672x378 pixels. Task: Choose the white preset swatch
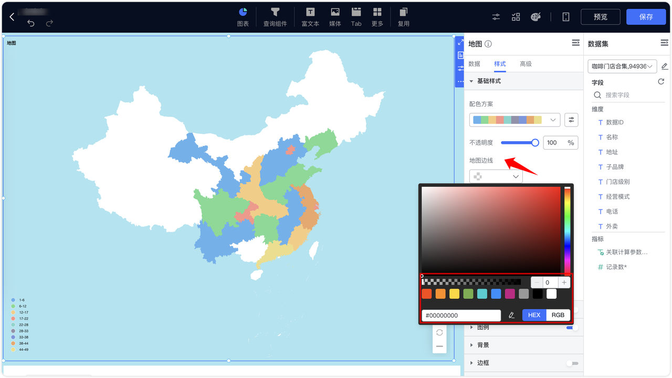[x=551, y=294]
